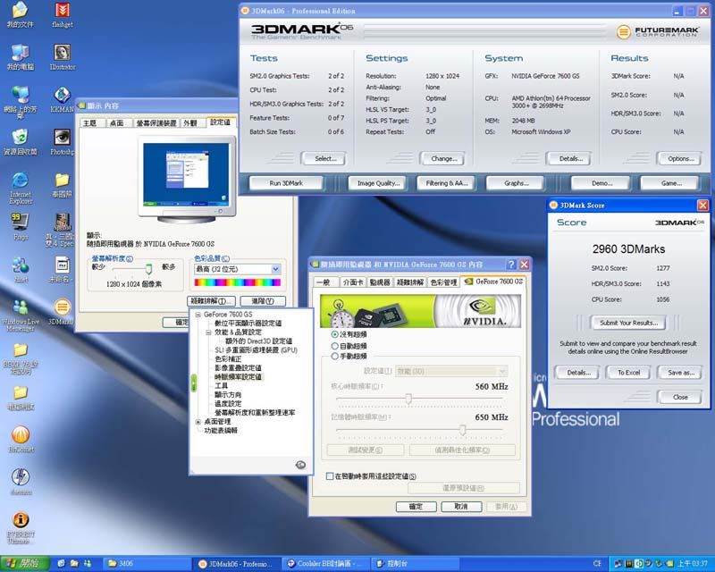This screenshot has width=715, height=572.
Task: Open Windows Live Messenger icon
Action: pyautogui.click(x=20, y=315)
